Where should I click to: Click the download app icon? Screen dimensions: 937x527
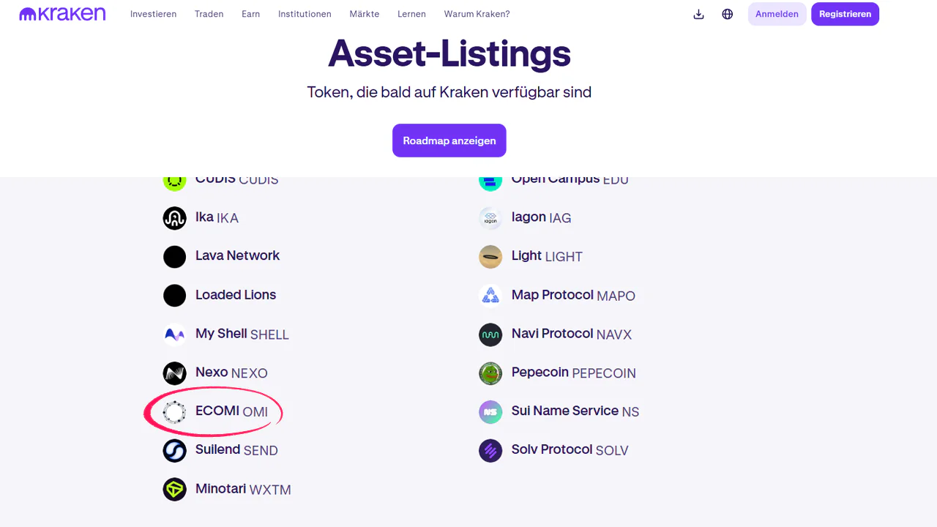[x=698, y=14]
